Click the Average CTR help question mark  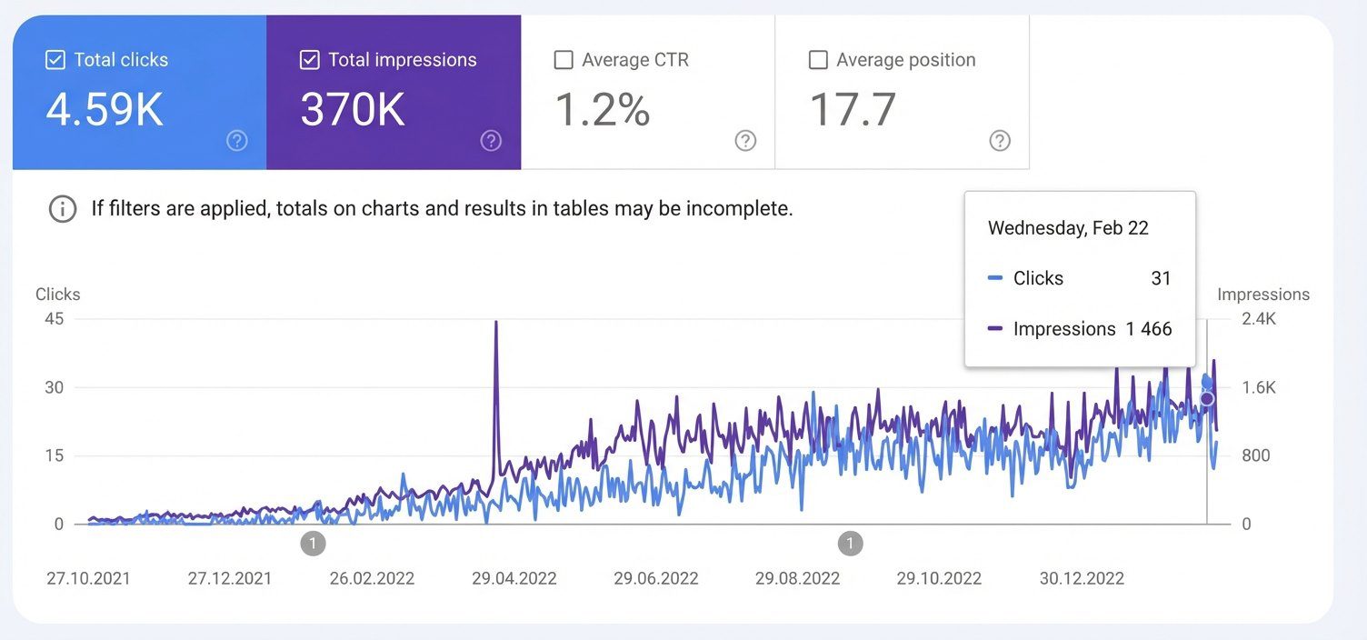(x=745, y=141)
